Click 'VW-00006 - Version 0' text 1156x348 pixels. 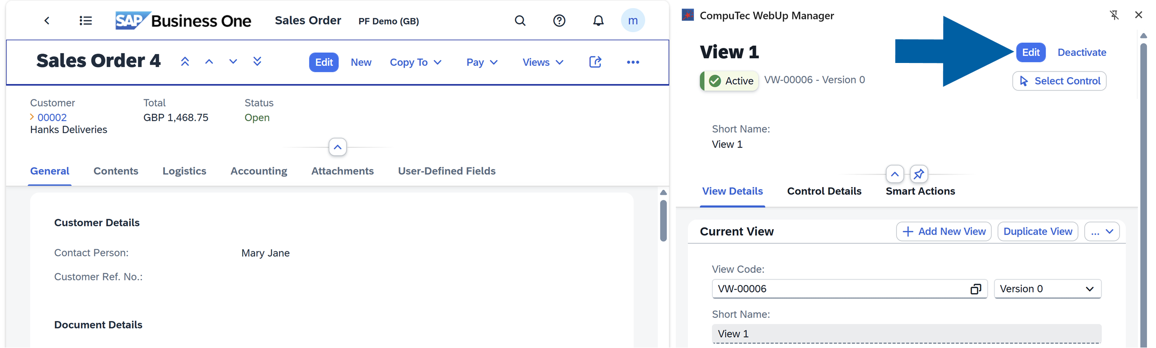click(x=815, y=80)
